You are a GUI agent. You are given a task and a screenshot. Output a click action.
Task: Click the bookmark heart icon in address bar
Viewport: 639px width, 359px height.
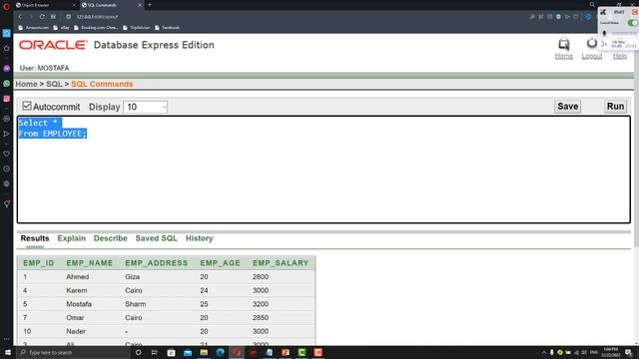pos(576,17)
